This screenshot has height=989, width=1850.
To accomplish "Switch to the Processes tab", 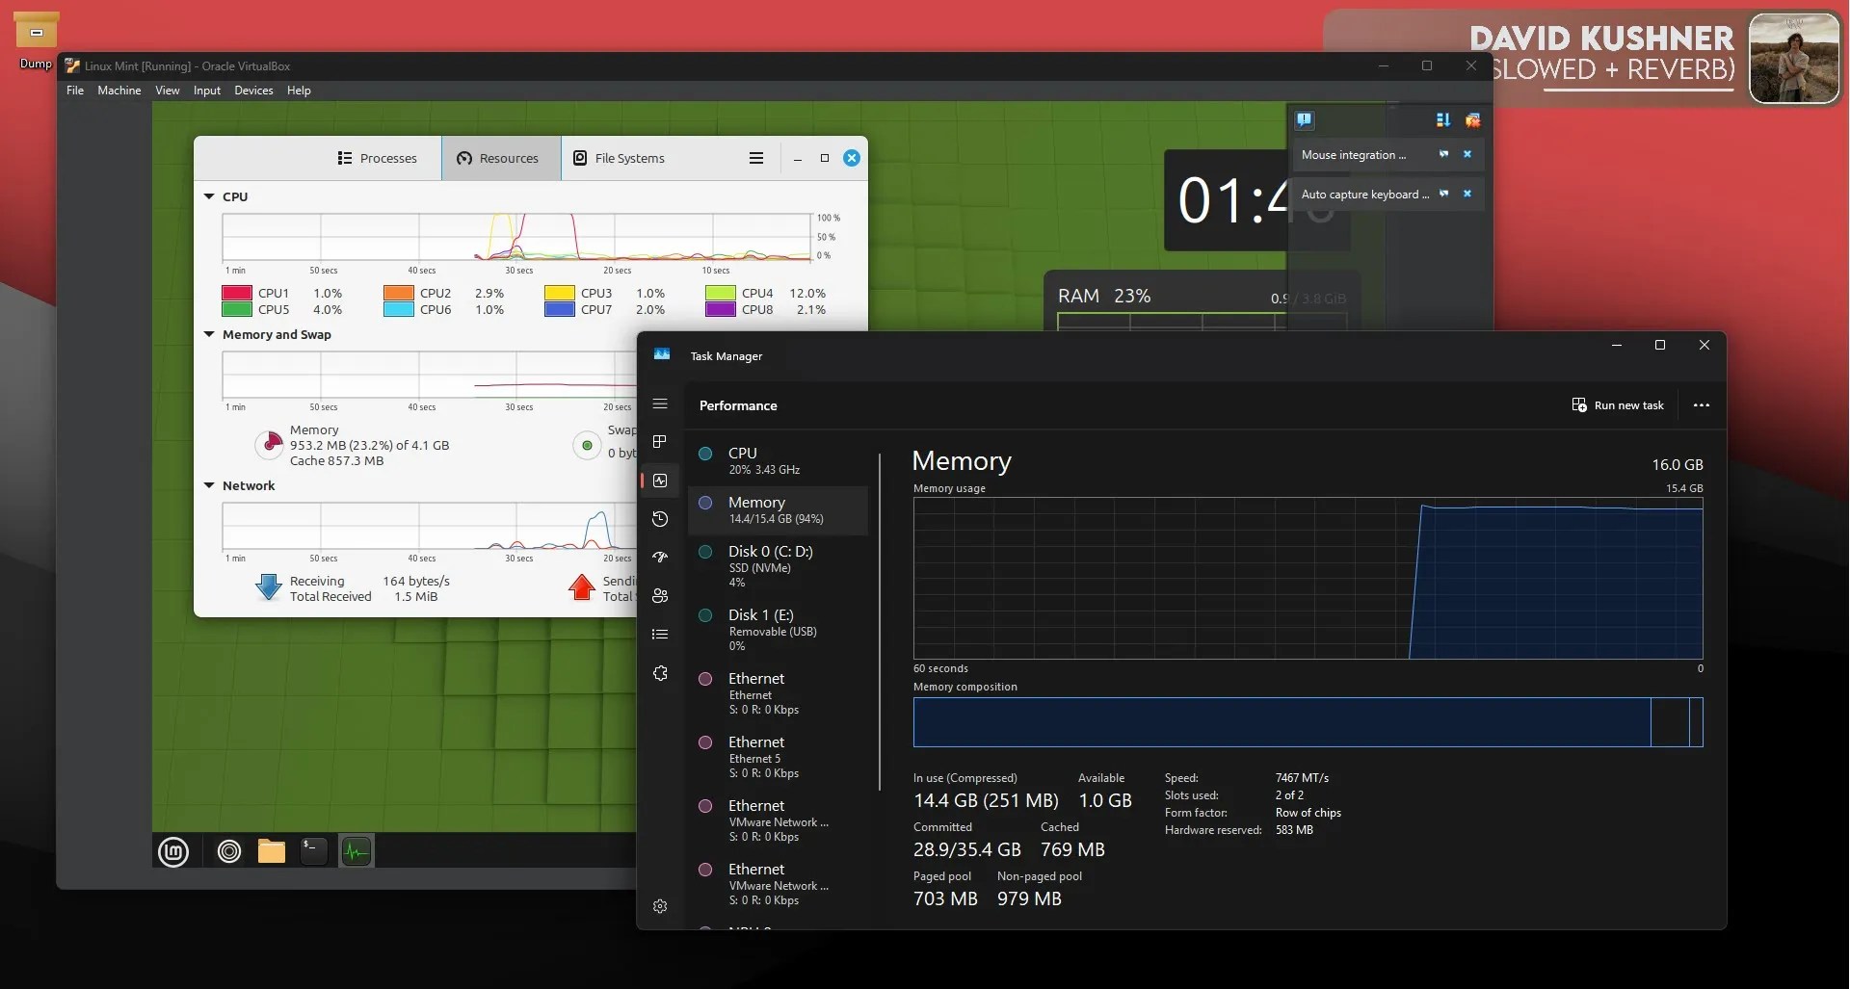I will point(378,158).
